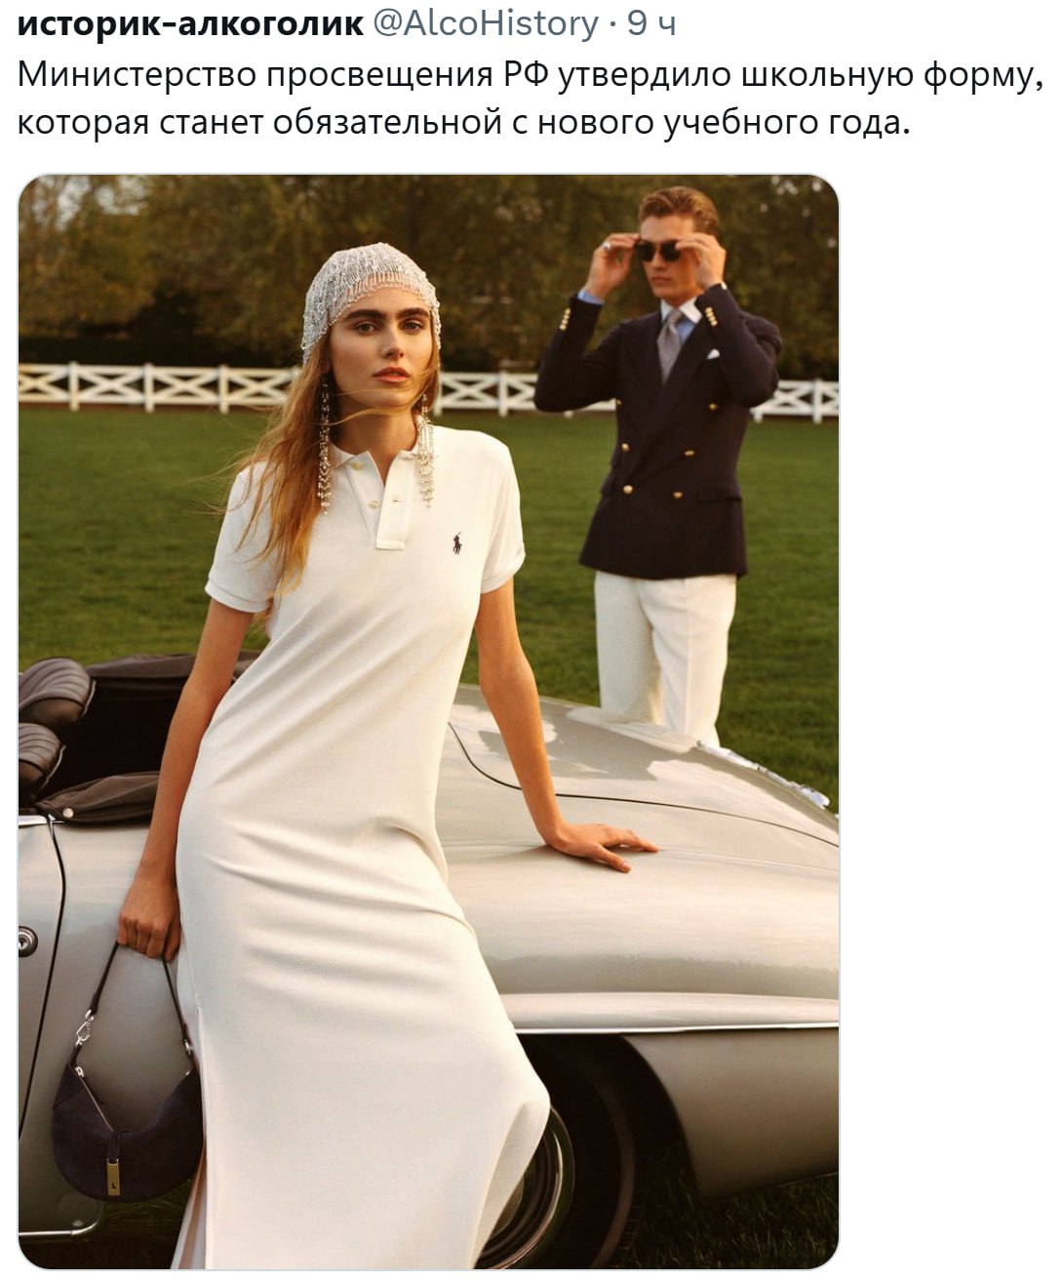1063x1281 pixels.
Task: Click the second line ending with учебного года
Action: pos(463,123)
